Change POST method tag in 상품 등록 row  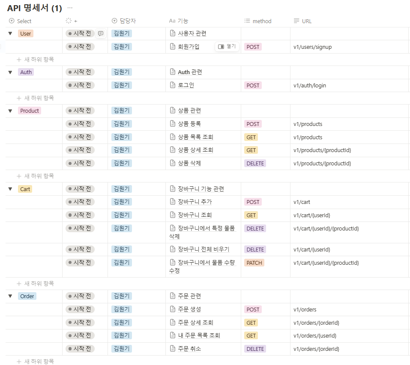point(253,124)
